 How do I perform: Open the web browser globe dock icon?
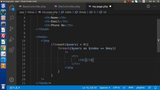pyautogui.click(x=3, y=12)
